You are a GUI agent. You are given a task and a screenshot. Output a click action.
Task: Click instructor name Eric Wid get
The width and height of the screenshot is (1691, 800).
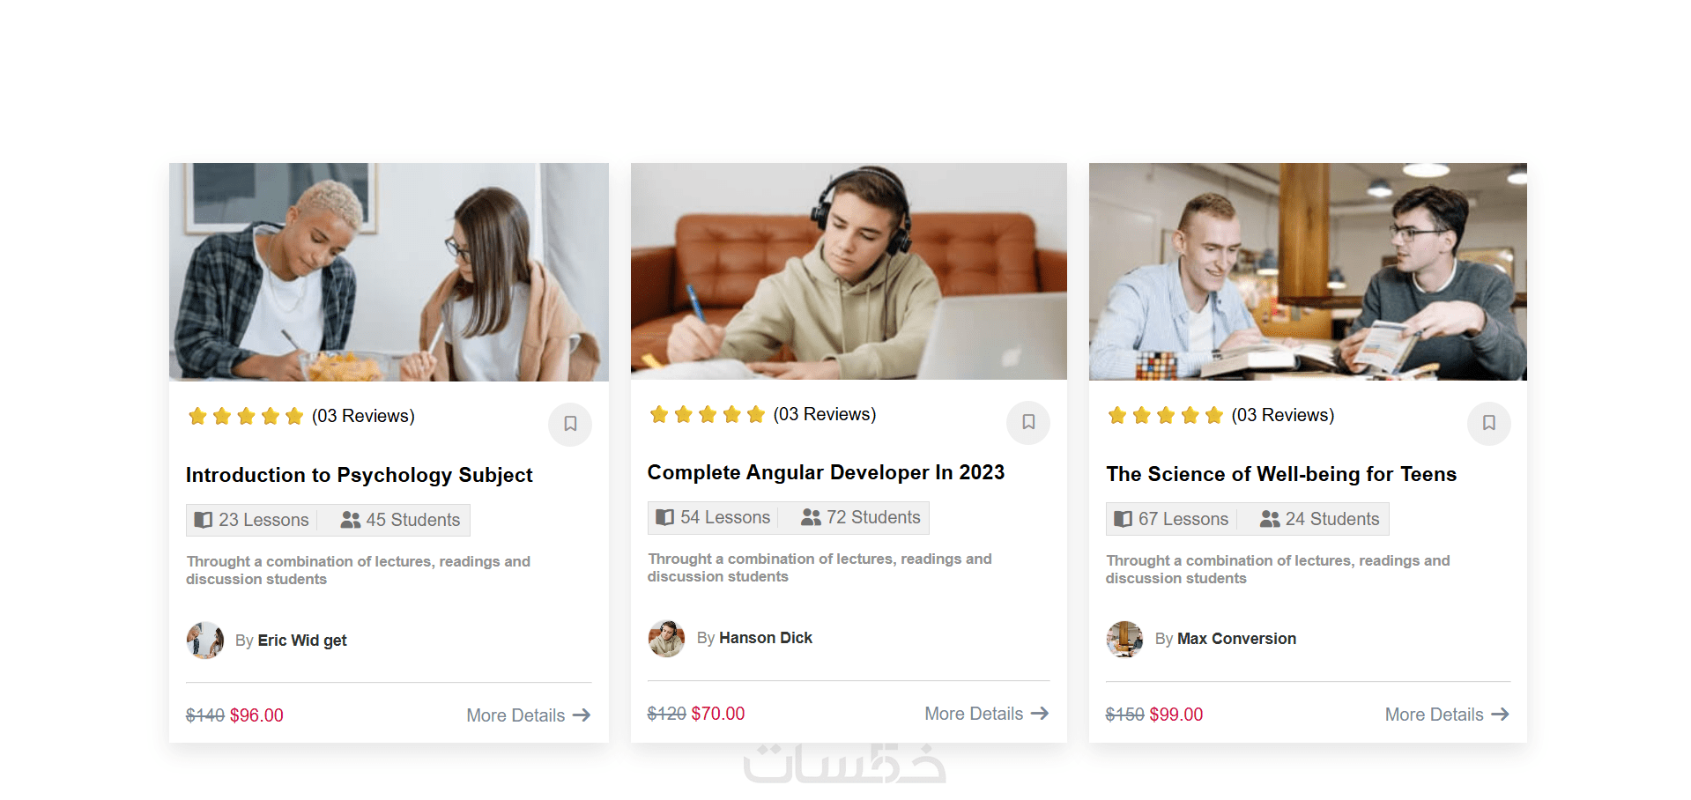(302, 641)
